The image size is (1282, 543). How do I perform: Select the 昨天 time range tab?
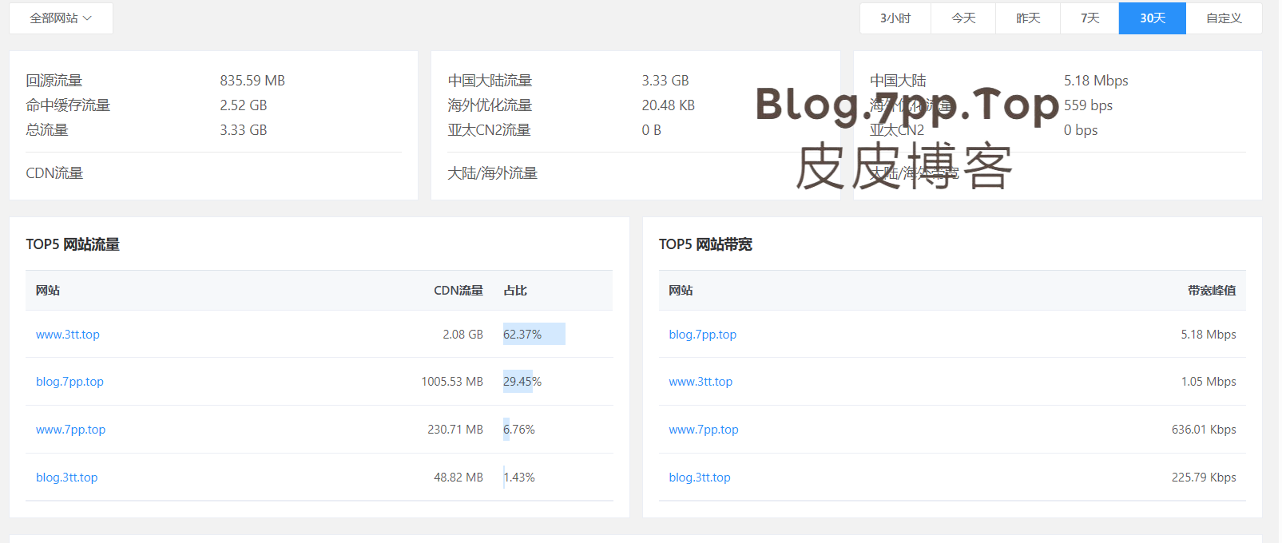[x=1028, y=18]
